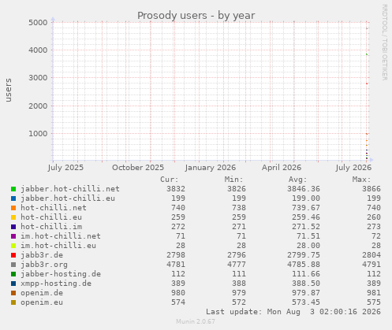
Task: Select the hot-chilli.net legend label
Action: [x=54, y=208]
